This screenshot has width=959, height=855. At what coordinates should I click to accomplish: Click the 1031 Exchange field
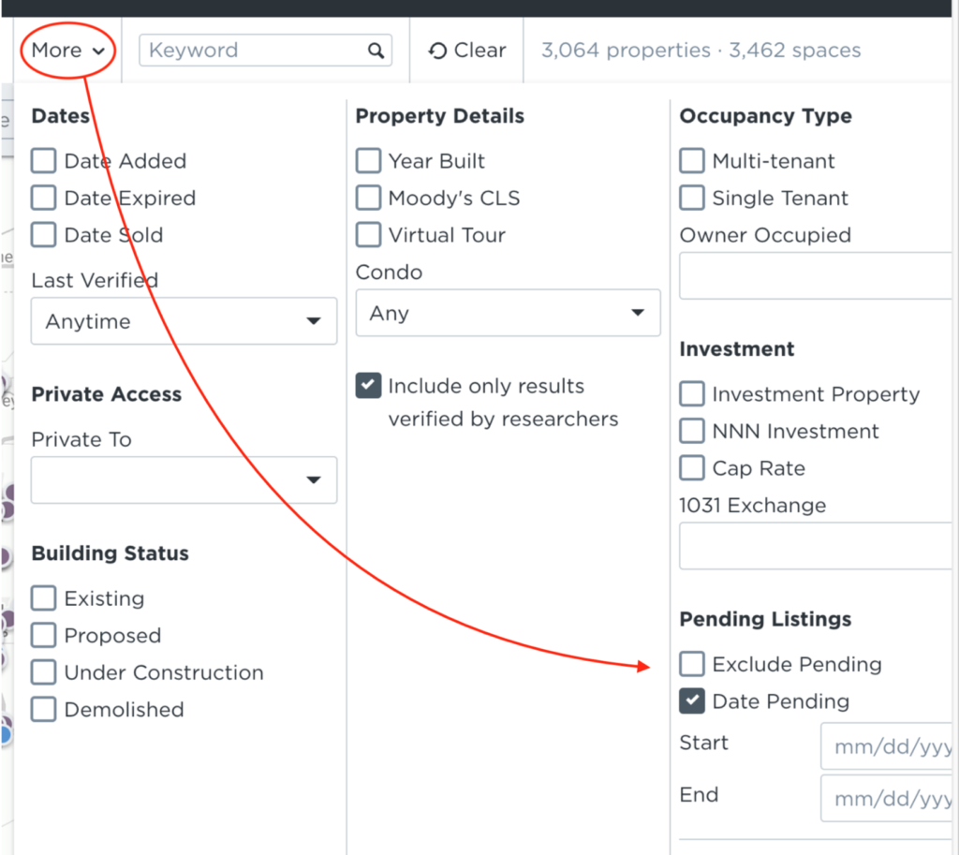click(x=816, y=546)
